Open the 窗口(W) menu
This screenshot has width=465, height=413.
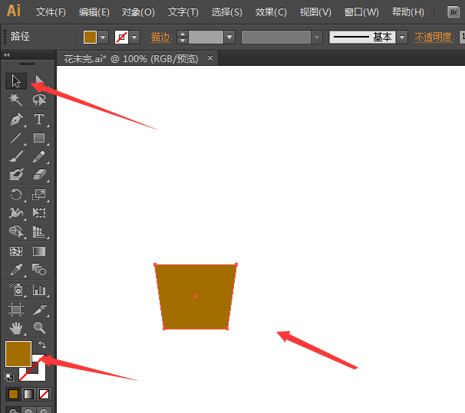click(x=361, y=12)
